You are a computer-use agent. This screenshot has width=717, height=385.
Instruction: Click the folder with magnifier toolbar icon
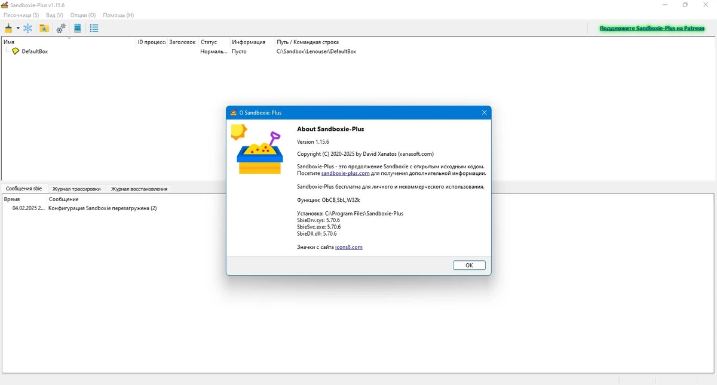[44, 28]
